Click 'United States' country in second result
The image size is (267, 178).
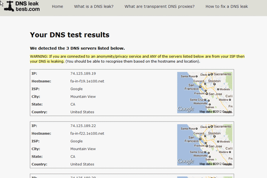(82, 164)
